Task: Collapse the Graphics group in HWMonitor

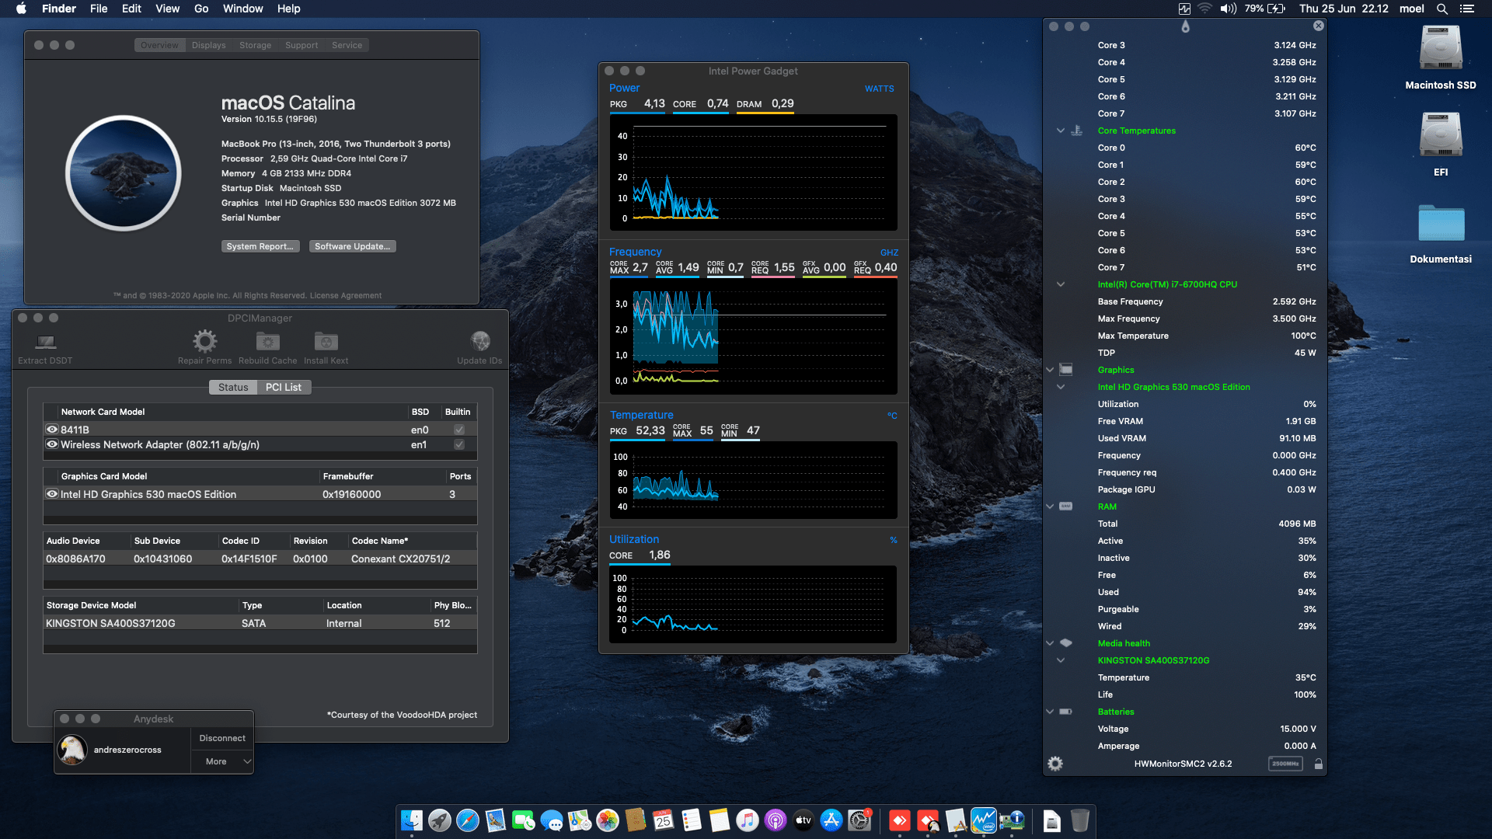Action: point(1050,370)
